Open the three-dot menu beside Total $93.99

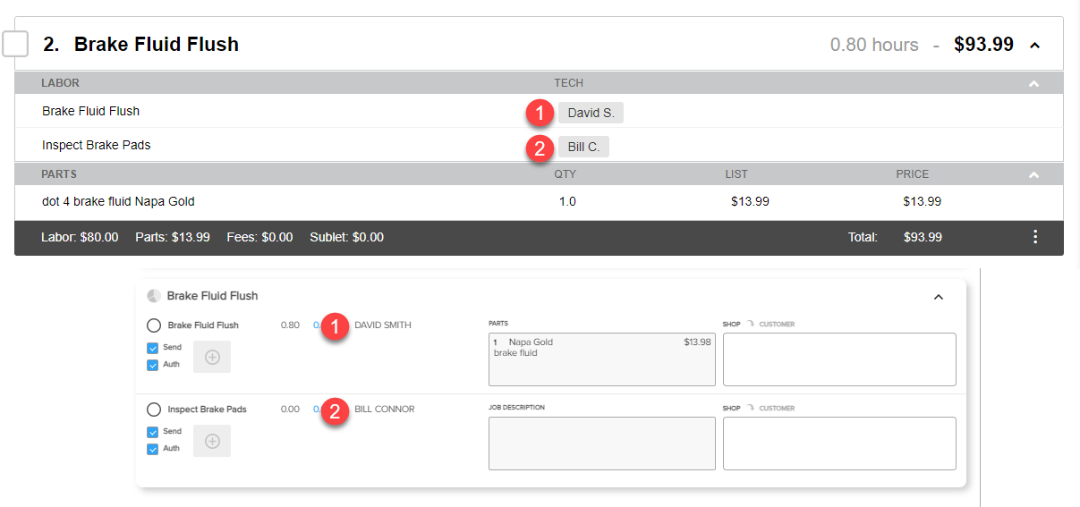pos(1035,237)
